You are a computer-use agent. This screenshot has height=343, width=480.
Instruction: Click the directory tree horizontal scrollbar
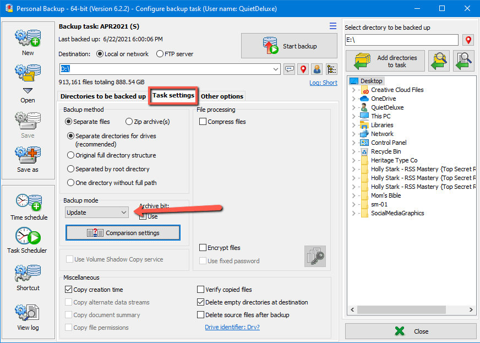tap(401, 309)
